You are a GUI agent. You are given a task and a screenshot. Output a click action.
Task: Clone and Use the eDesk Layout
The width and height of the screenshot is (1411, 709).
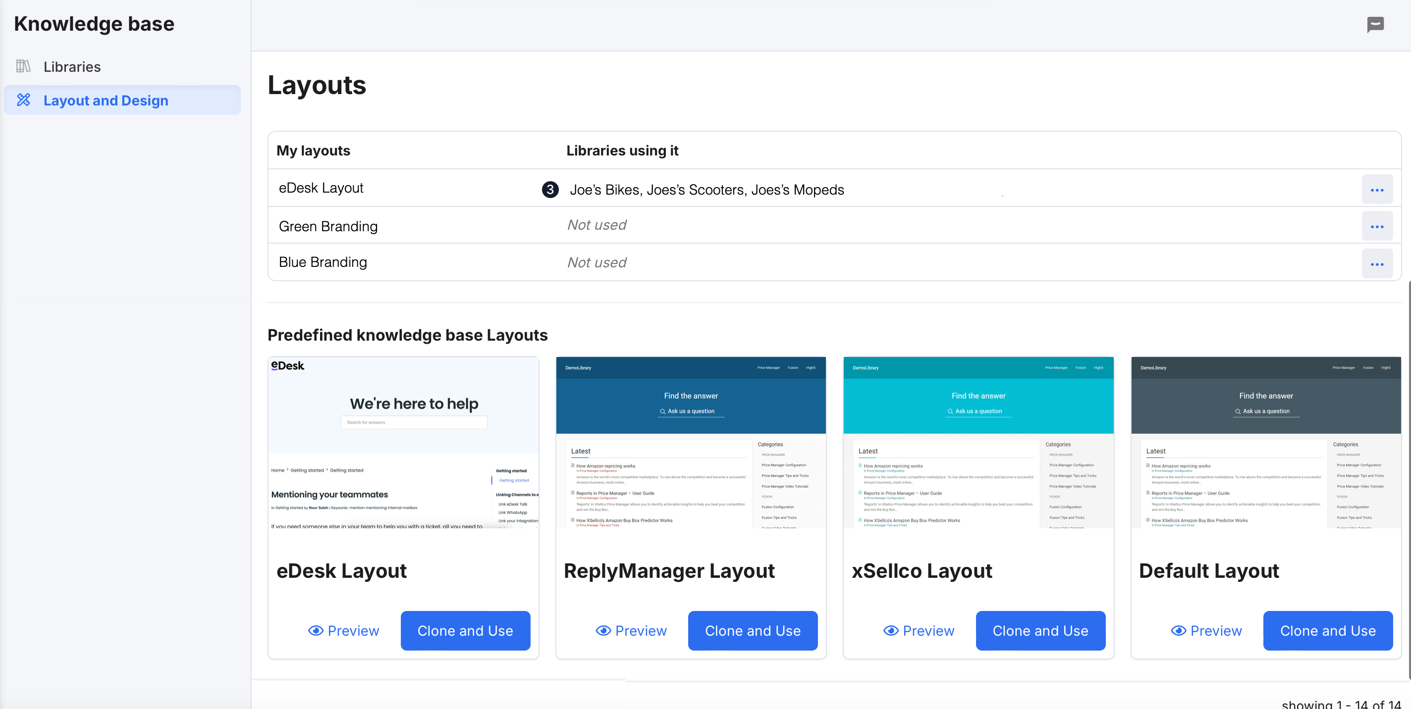point(465,630)
